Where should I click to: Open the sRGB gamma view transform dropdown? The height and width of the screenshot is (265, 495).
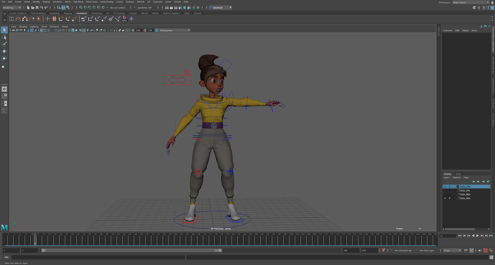coord(188,30)
